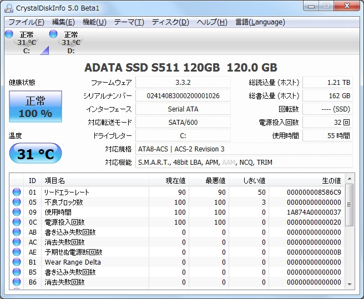Click the status orb for row AC

pyautogui.click(x=17, y=242)
